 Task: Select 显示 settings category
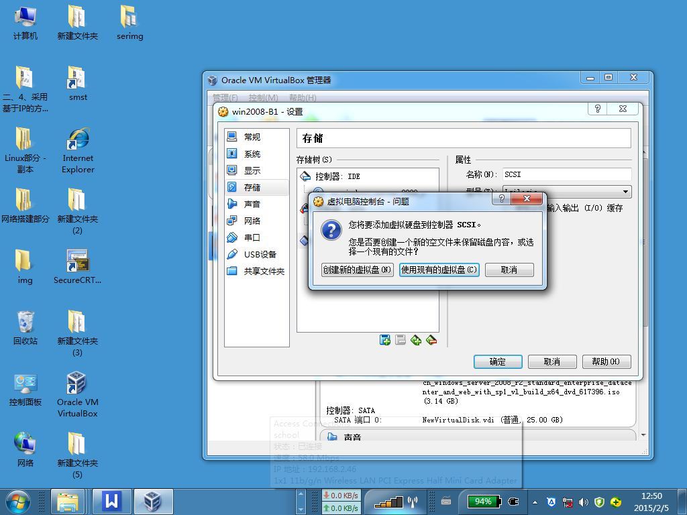click(x=256, y=170)
